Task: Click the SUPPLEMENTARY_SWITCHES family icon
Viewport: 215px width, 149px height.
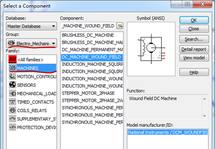Action: (12, 119)
